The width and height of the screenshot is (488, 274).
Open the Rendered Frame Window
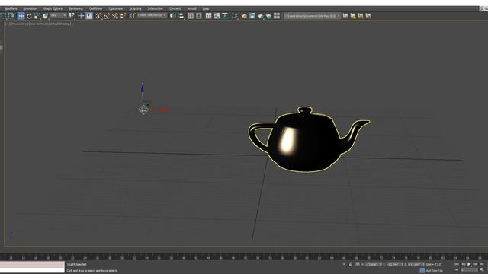tap(252, 16)
